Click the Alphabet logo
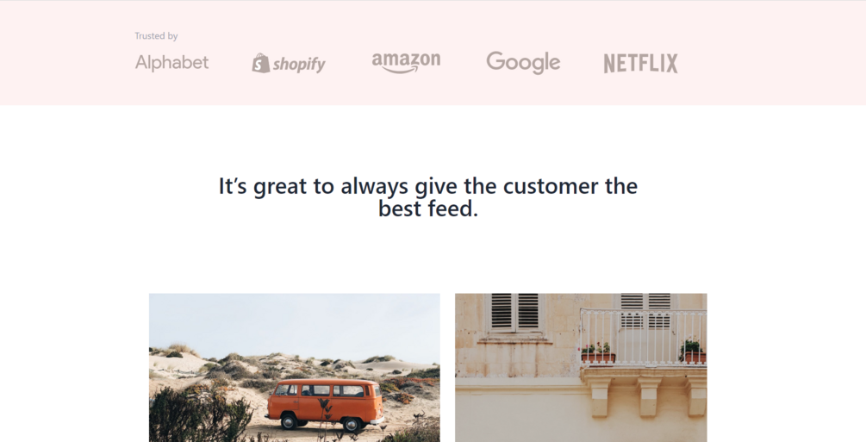This screenshot has height=442, width=866. [171, 62]
